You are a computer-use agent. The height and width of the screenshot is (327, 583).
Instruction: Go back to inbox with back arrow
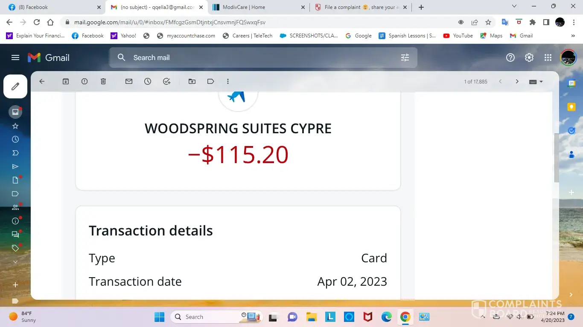pyautogui.click(x=42, y=81)
